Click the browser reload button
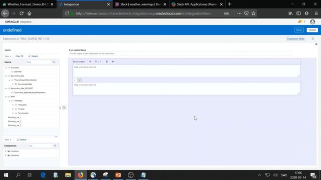321x180 pixels. click(x=21, y=13)
